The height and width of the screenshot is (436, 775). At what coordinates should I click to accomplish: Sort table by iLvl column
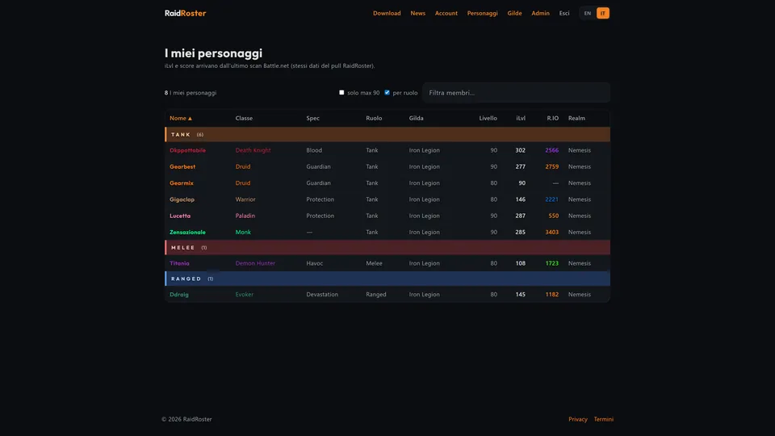[x=521, y=118]
